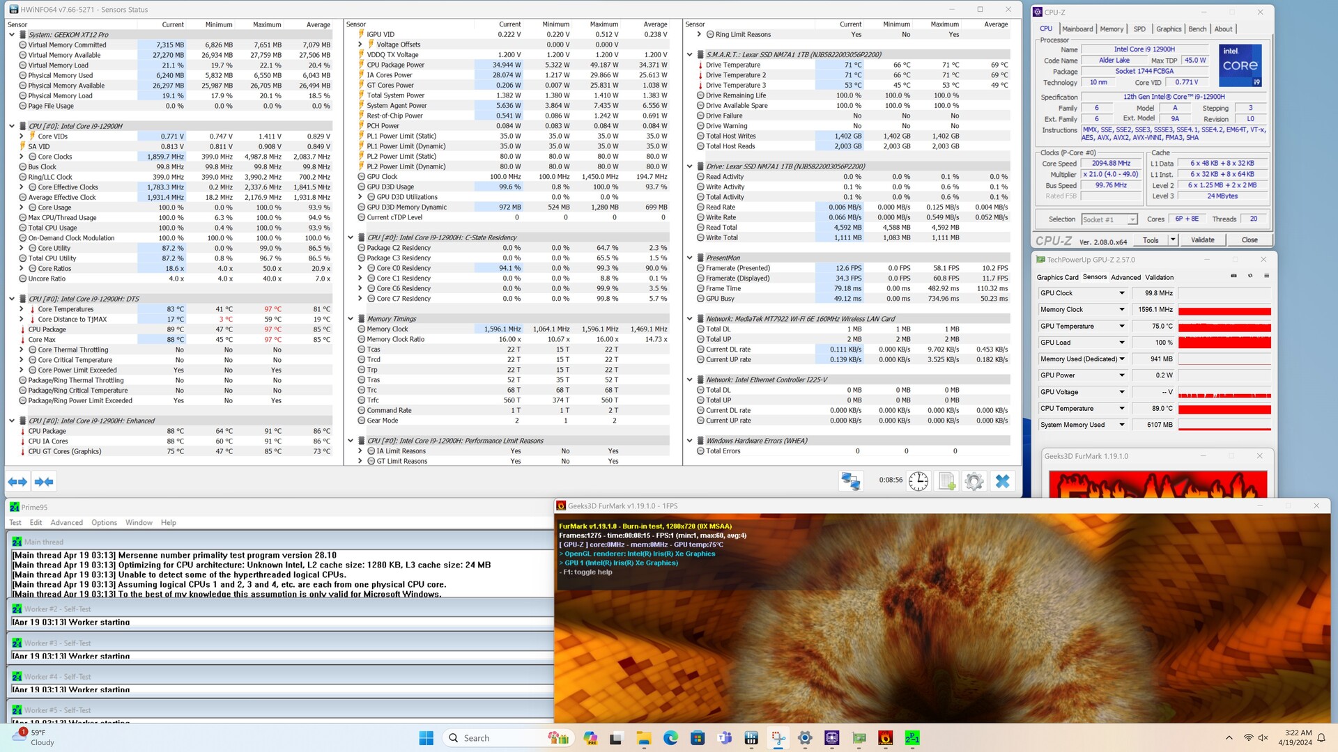
Task: Expand the Core Temperatures tree row
Action: tap(22, 309)
